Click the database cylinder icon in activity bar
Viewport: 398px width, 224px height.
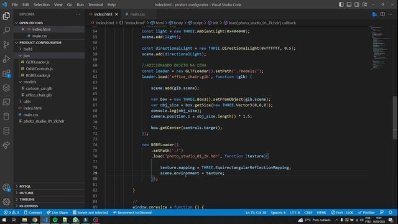(x=6, y=116)
